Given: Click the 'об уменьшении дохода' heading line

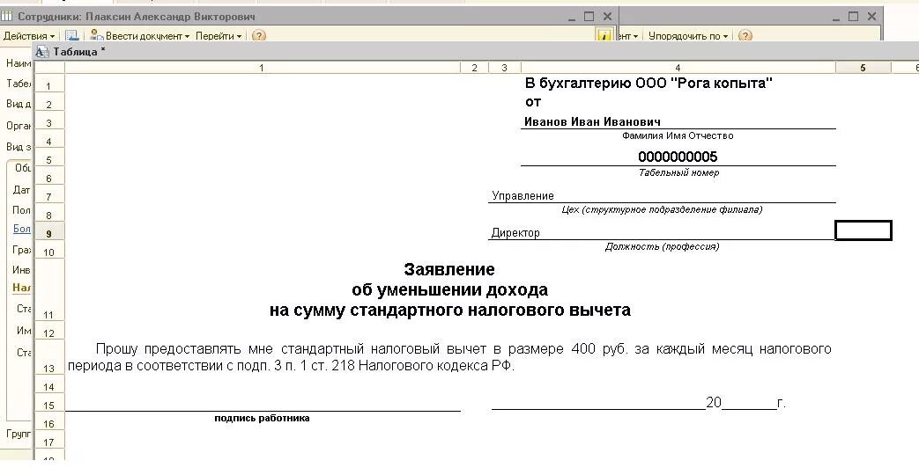Looking at the screenshot, I should [449, 289].
